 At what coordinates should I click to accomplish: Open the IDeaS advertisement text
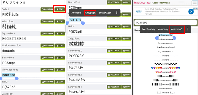click(x=163, y=12)
